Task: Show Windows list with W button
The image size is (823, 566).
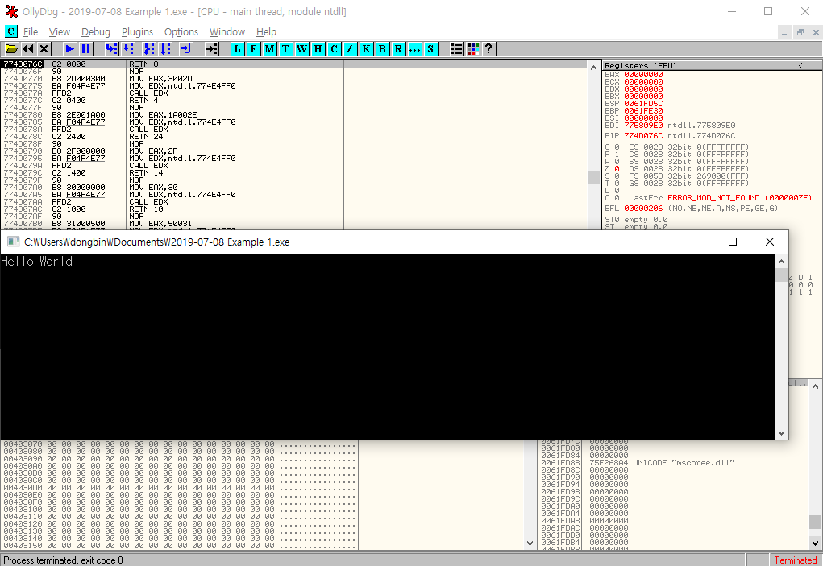Action: (x=301, y=49)
